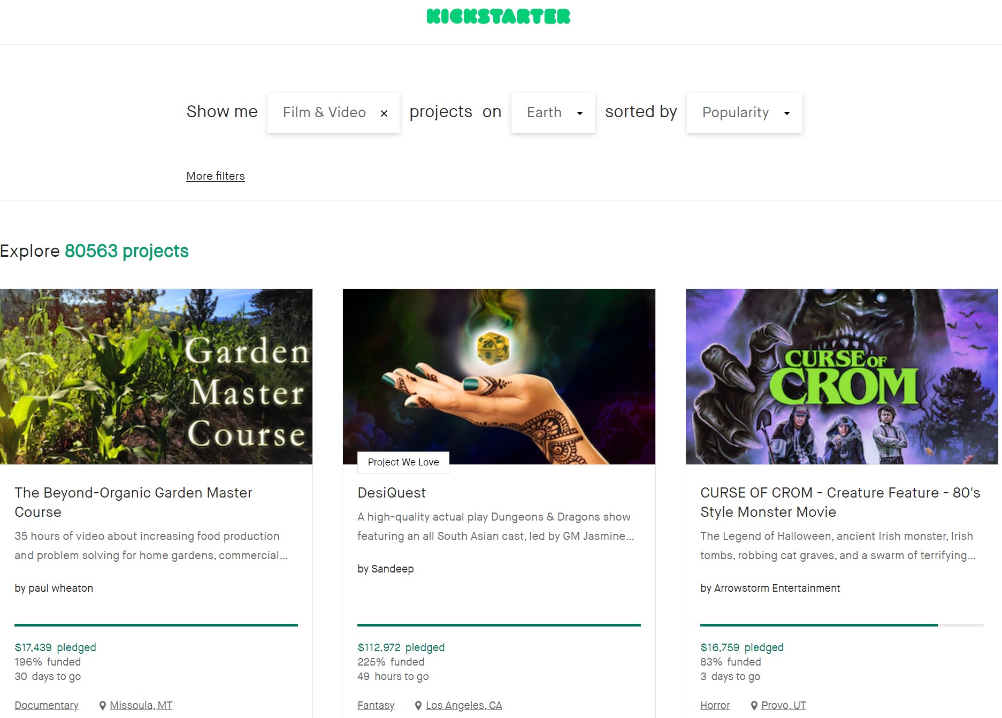Open the Curse of Crom poster image
The image size is (1002, 718).
pyautogui.click(x=842, y=377)
